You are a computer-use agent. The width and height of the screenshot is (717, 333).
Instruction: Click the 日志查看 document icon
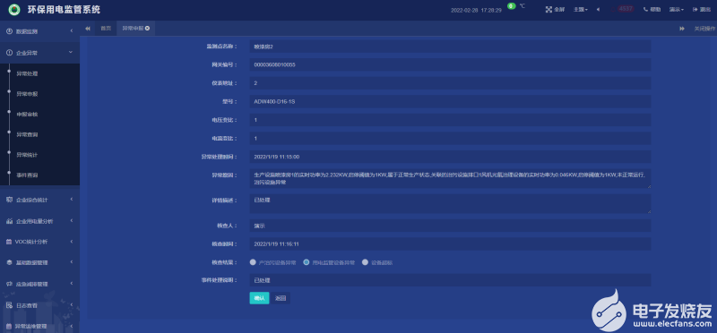click(9, 304)
